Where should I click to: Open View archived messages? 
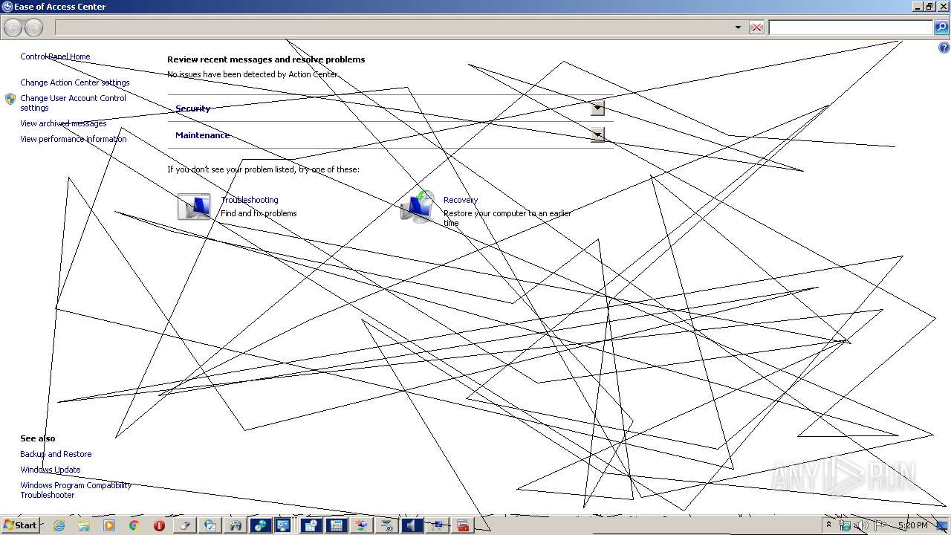pos(63,123)
